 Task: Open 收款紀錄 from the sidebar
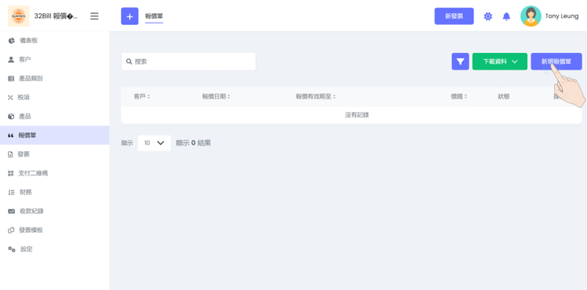pos(31,211)
